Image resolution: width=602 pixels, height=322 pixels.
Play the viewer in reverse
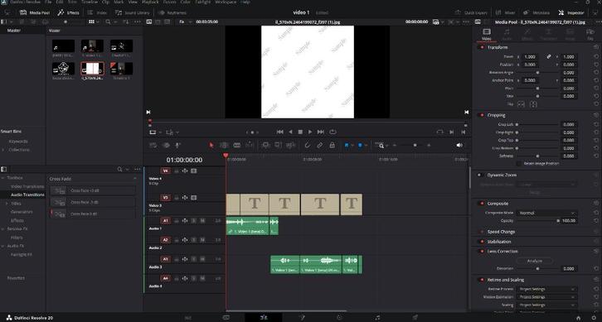point(290,132)
